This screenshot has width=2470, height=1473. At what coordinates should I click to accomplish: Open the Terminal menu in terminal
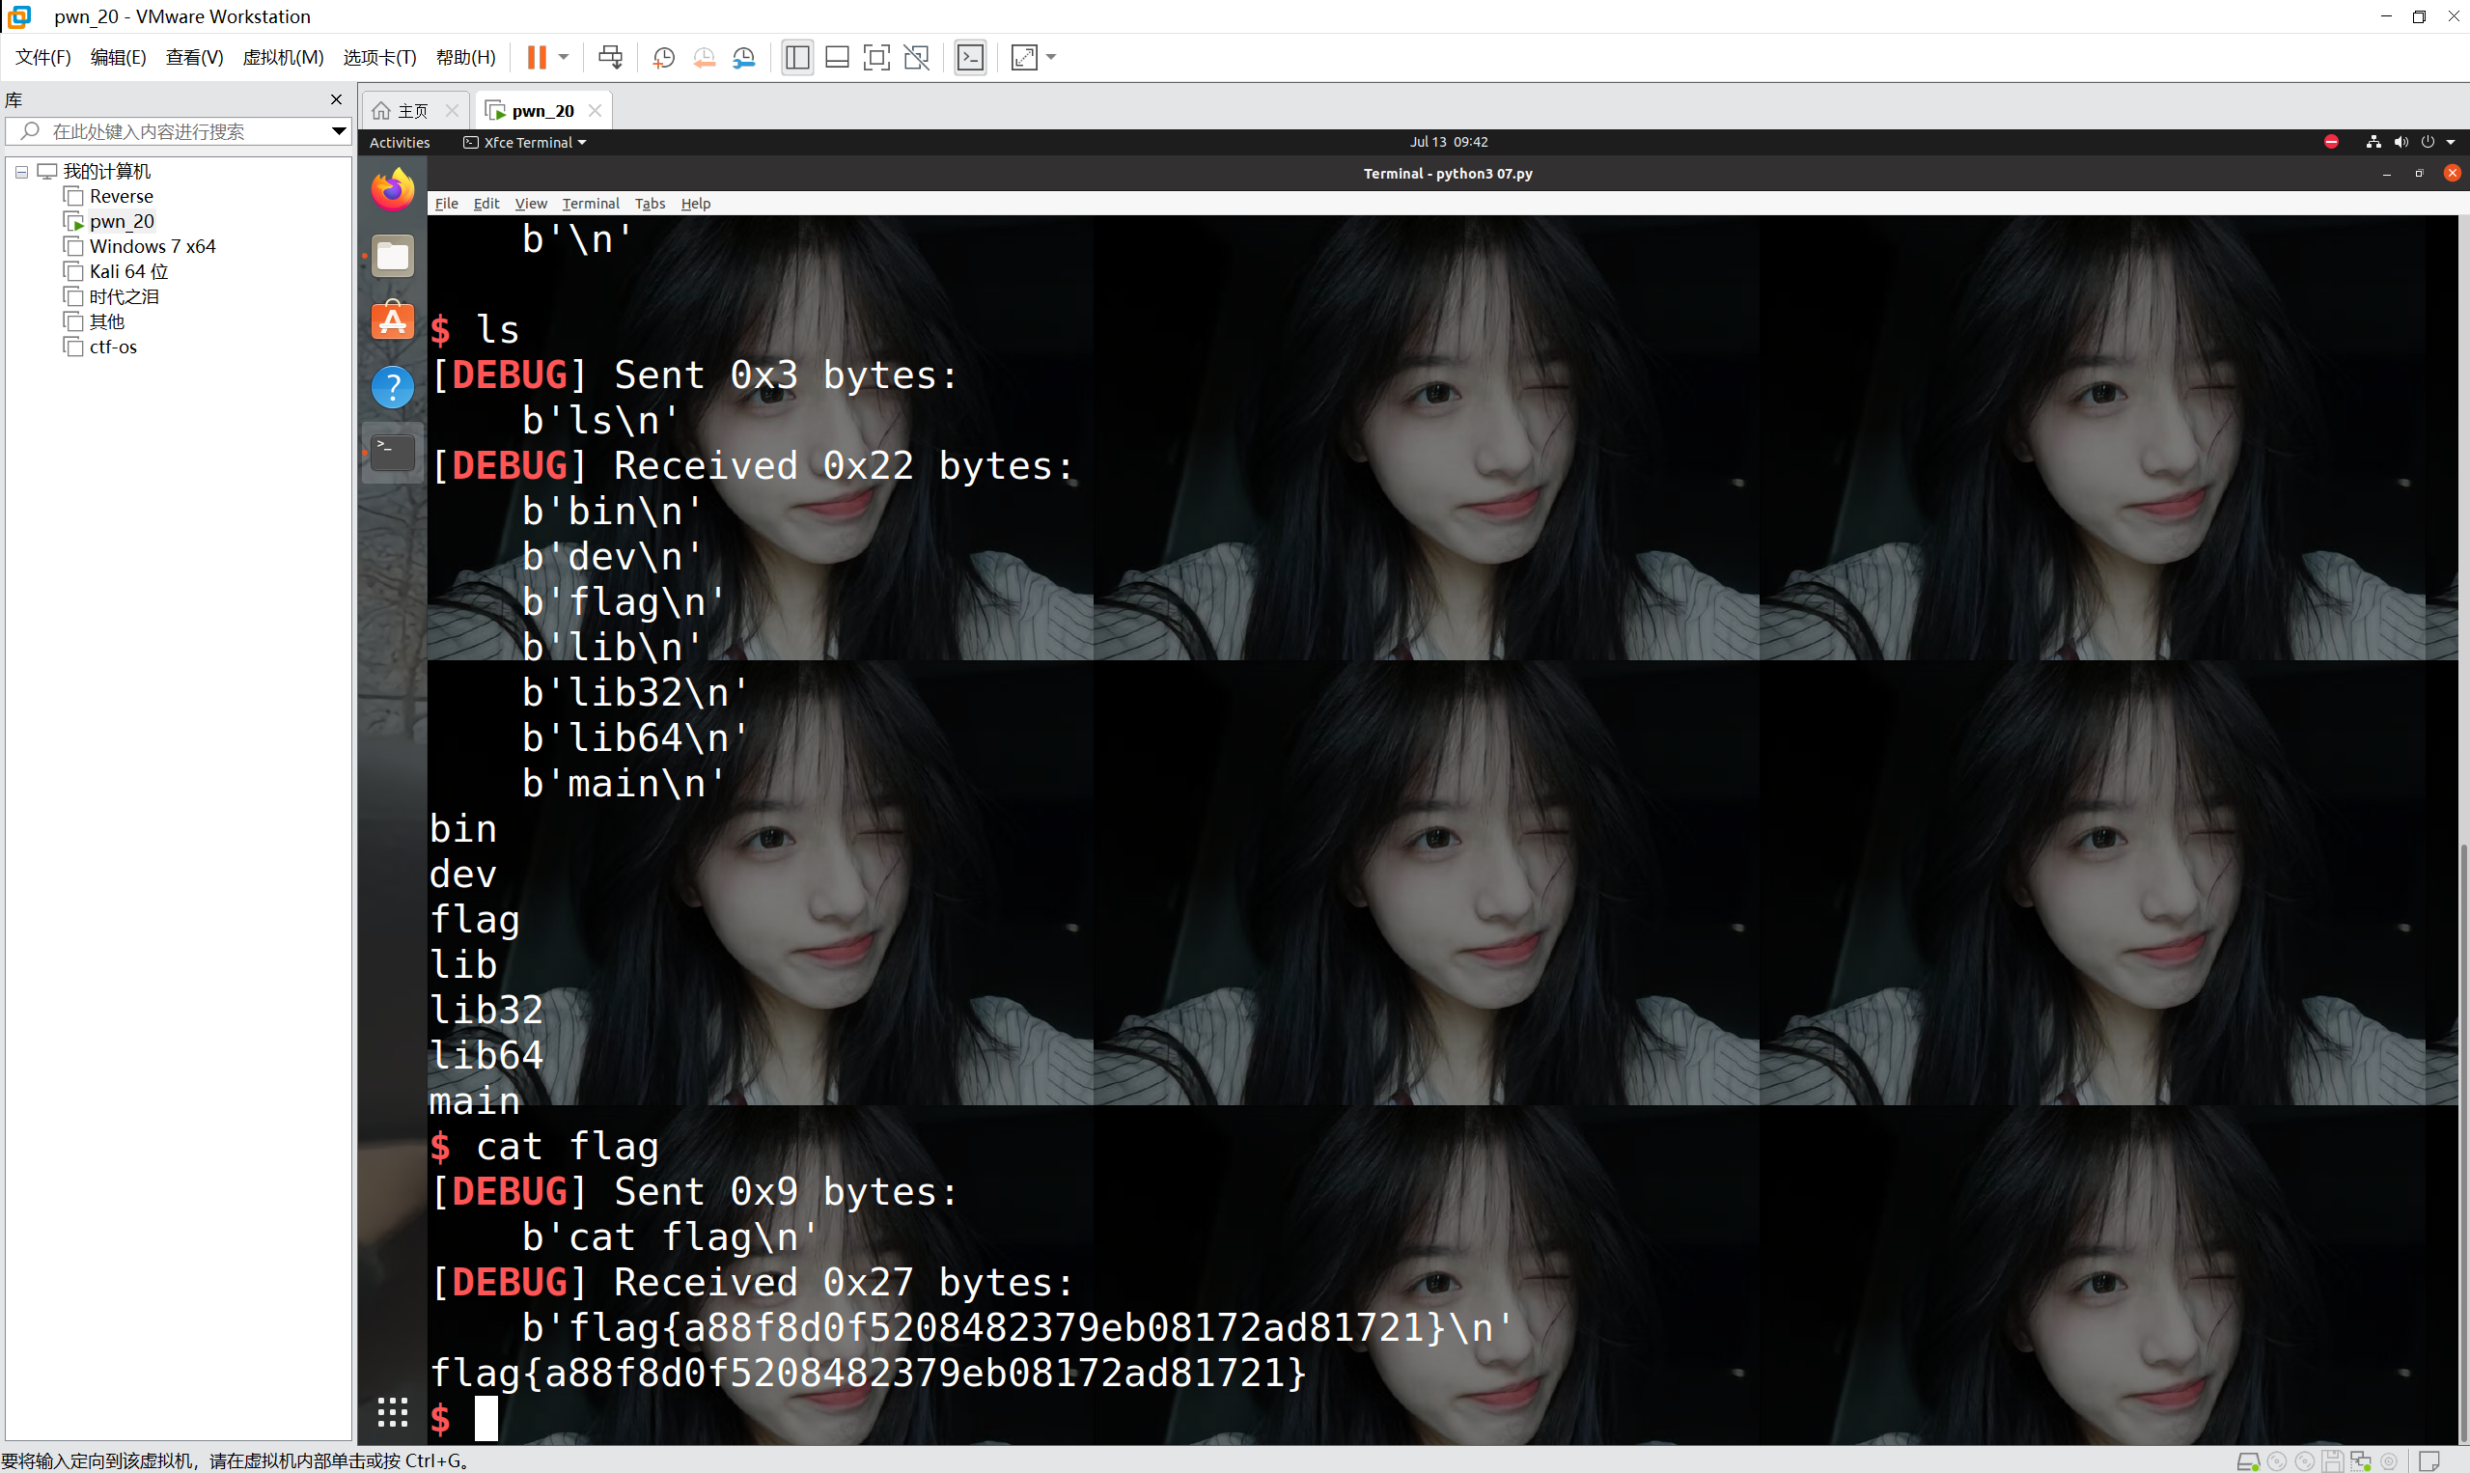click(591, 204)
